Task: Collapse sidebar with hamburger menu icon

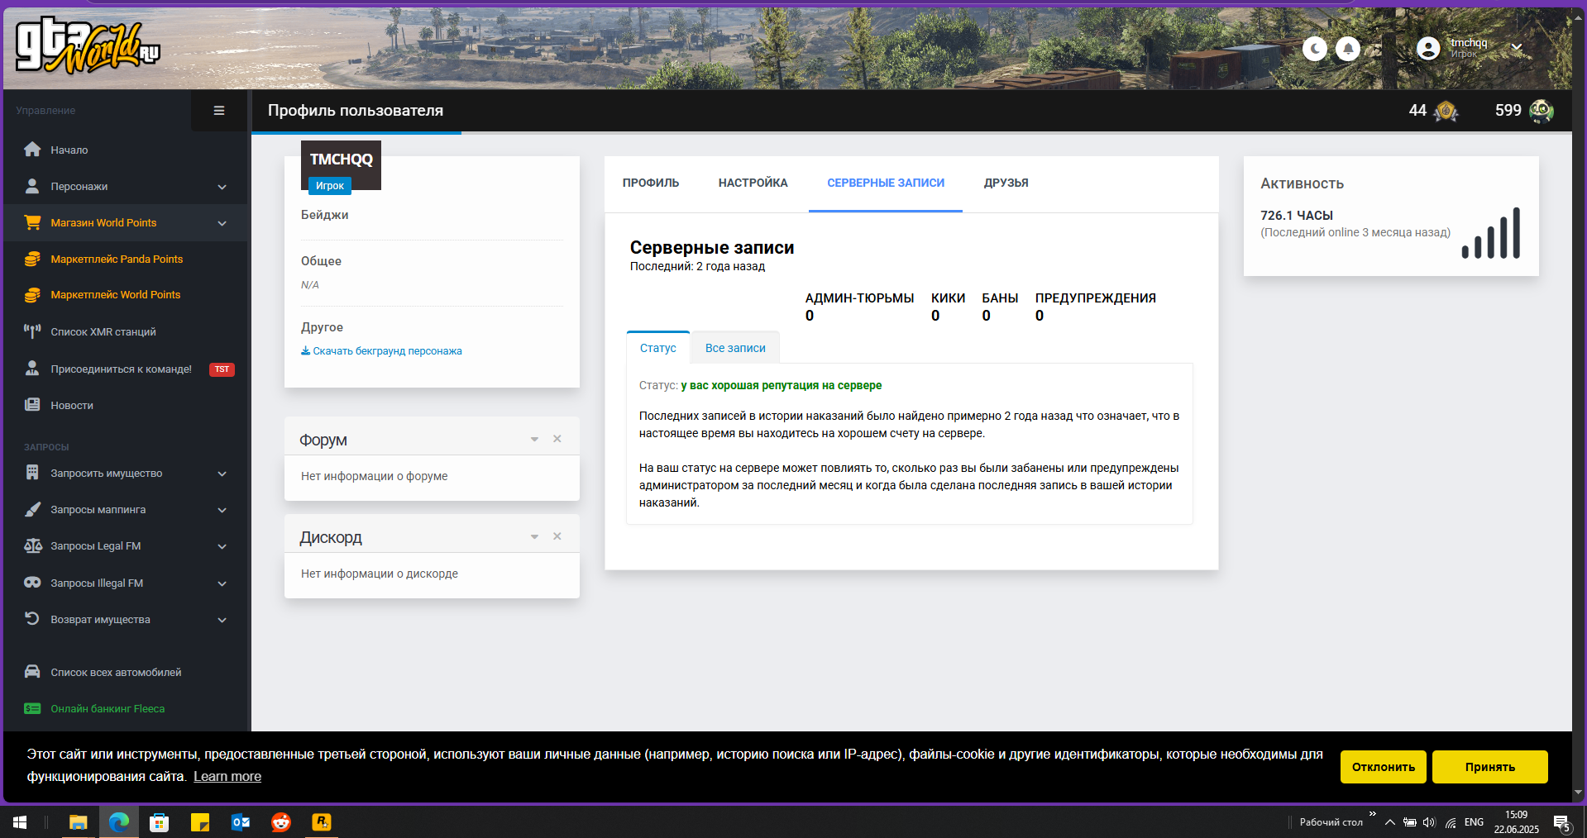Action: (219, 111)
